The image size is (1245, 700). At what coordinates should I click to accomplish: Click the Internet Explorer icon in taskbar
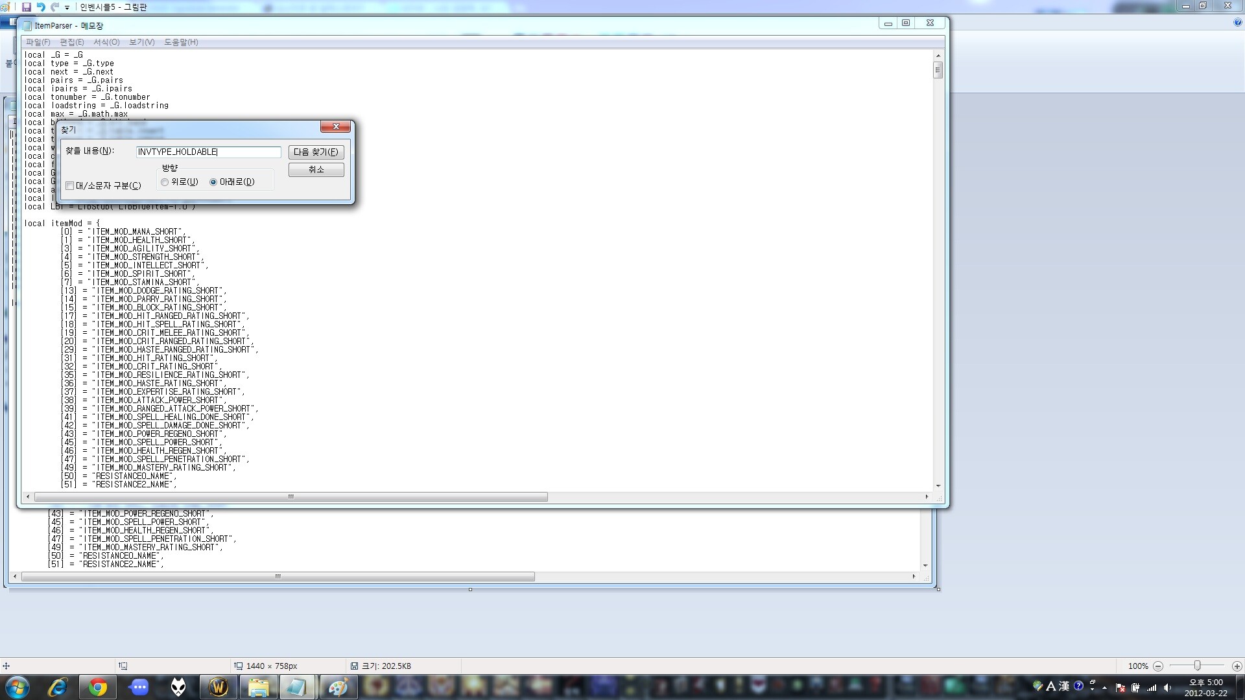(57, 687)
